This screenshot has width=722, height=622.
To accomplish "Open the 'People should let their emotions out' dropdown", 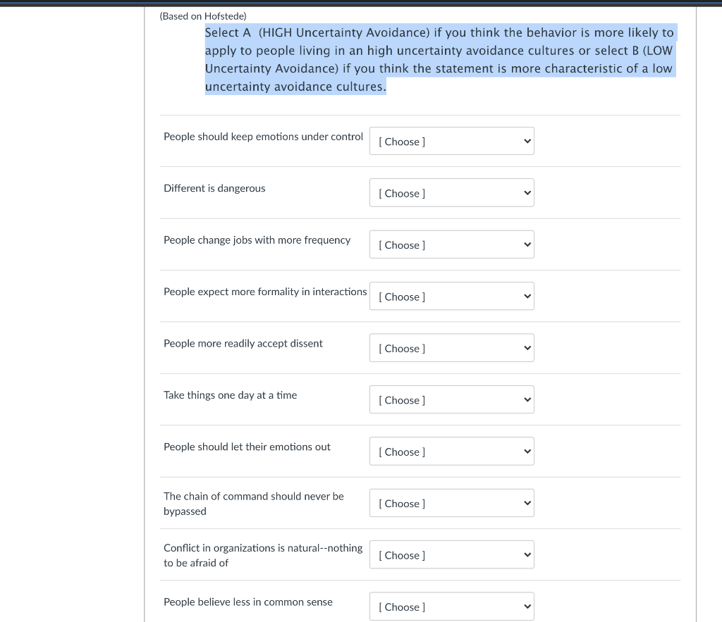I will 451,451.
